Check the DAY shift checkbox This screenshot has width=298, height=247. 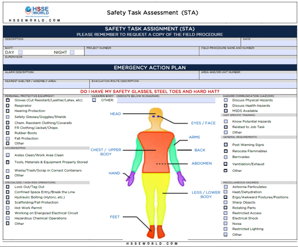point(20,52)
